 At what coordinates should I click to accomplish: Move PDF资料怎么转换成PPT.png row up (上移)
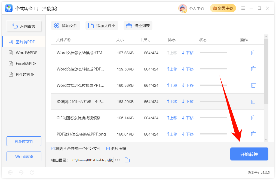[172, 134]
